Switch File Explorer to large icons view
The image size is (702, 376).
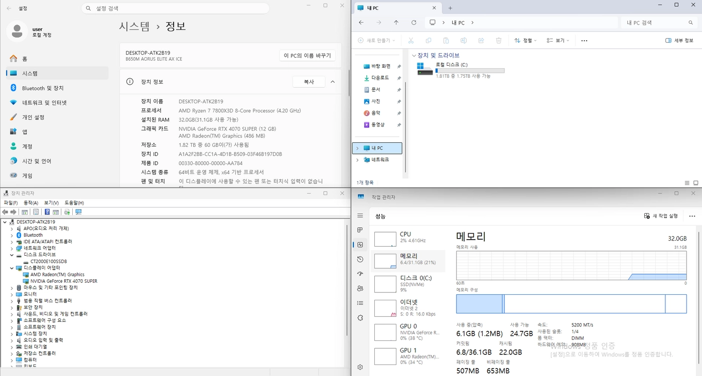coord(696,183)
